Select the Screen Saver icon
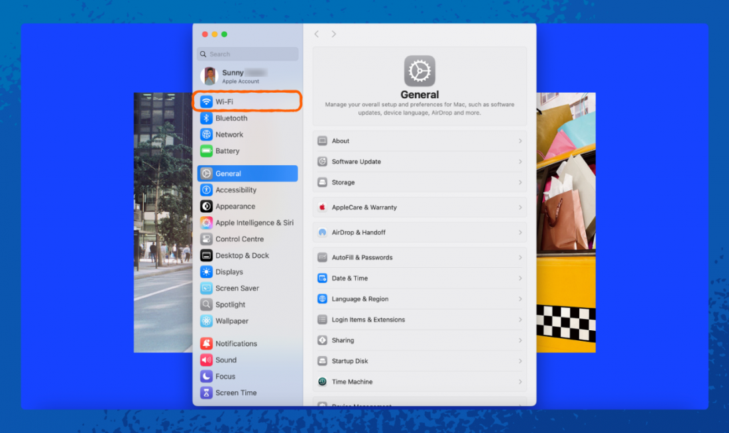This screenshot has height=433, width=729. (x=206, y=288)
